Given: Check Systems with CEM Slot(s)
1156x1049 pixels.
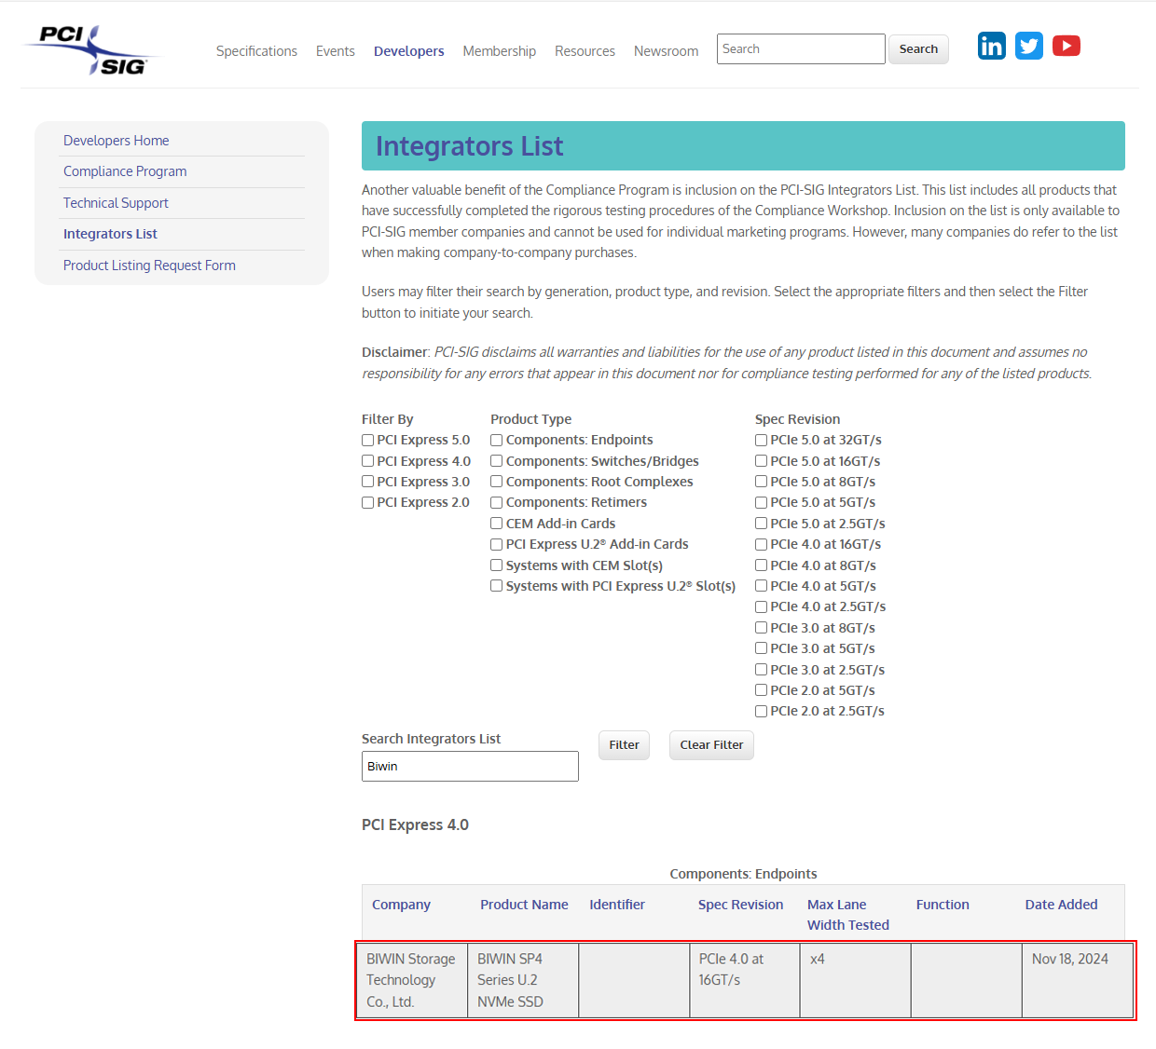Looking at the screenshot, I should pyautogui.click(x=497, y=565).
